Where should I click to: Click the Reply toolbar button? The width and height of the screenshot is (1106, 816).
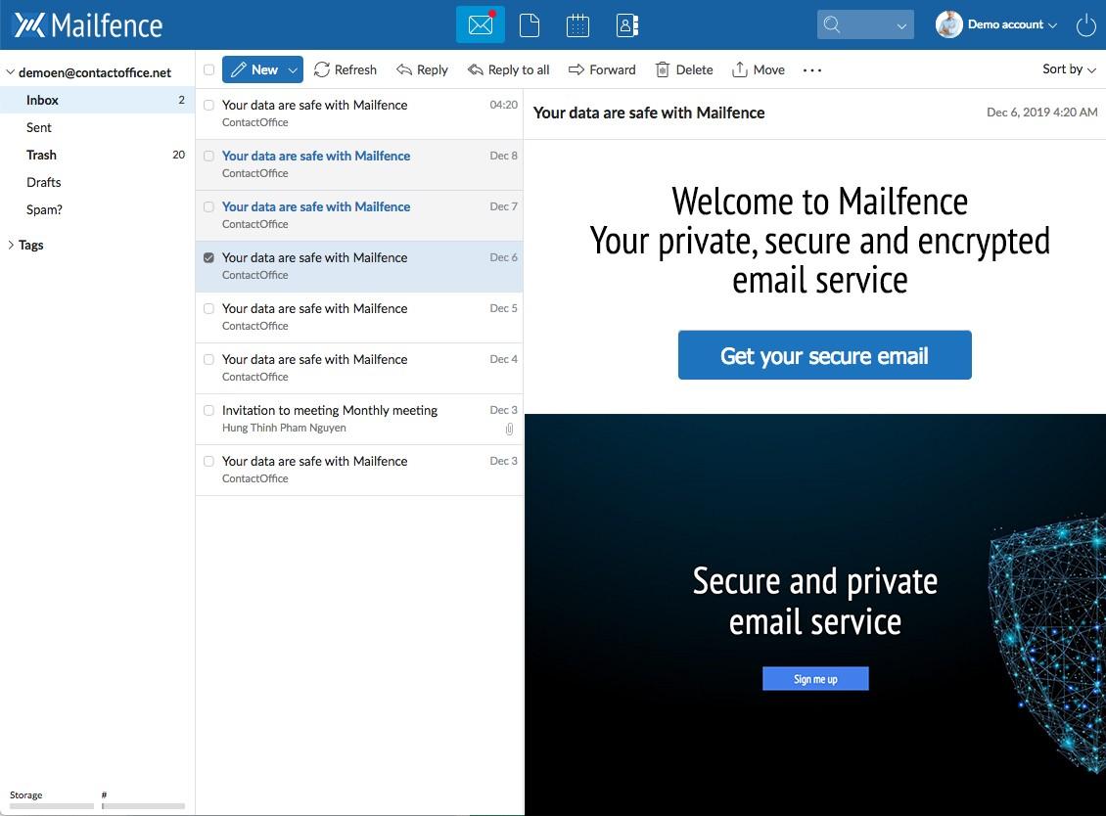pos(422,69)
